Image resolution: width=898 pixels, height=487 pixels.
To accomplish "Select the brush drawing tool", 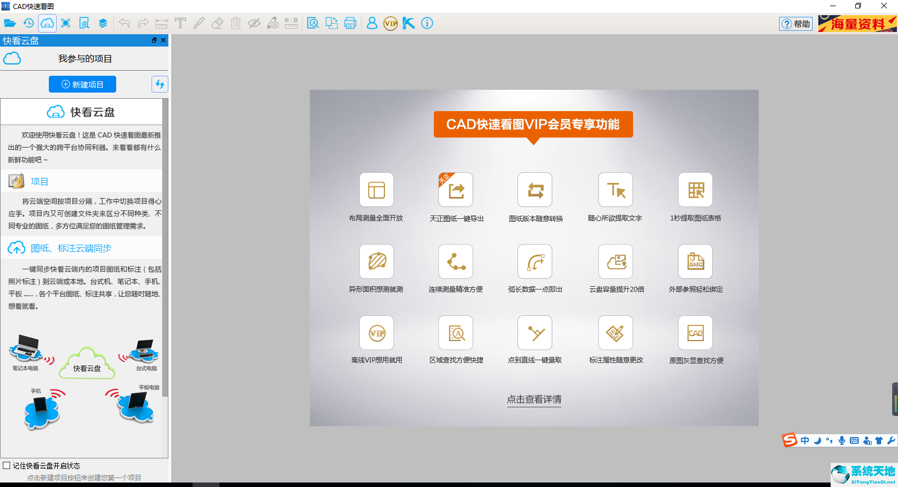I will 199,24.
